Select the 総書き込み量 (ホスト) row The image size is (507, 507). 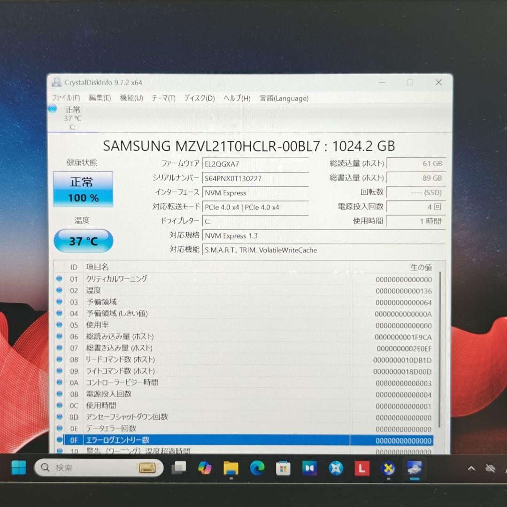[x=244, y=348]
